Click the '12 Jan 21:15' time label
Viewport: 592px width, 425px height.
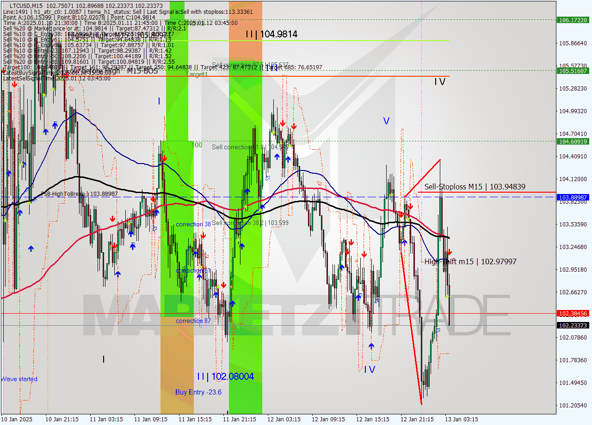pyautogui.click(x=417, y=419)
